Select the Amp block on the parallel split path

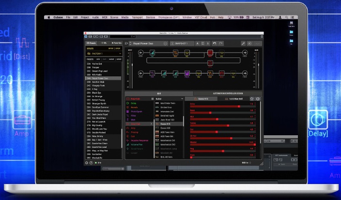tap(210, 63)
